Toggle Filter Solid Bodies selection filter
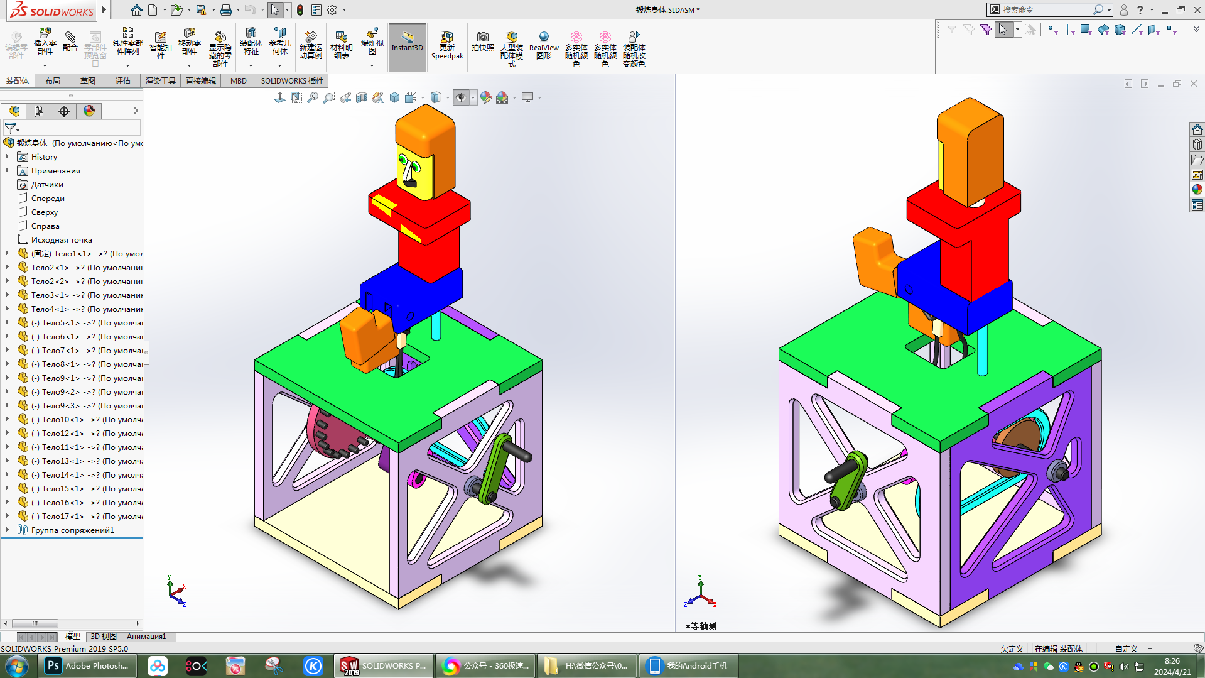The height and width of the screenshot is (678, 1205). pyautogui.click(x=1120, y=30)
